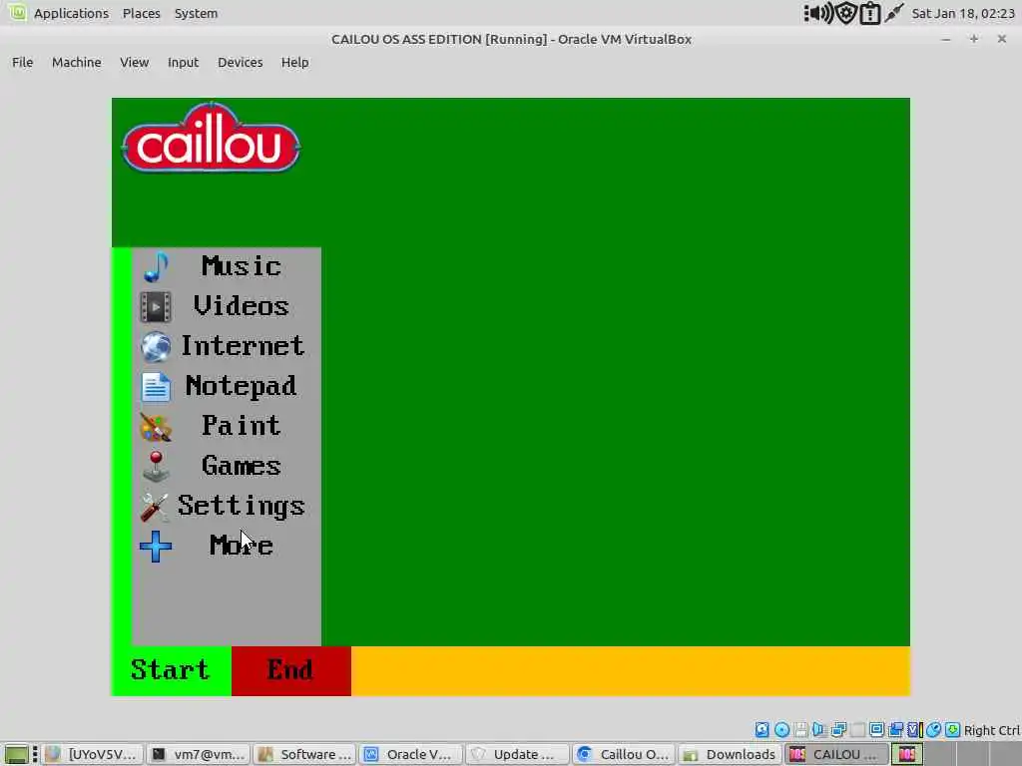The width and height of the screenshot is (1022, 766).
Task: Click the show desktop icon on taskbar
Action: coord(16,754)
